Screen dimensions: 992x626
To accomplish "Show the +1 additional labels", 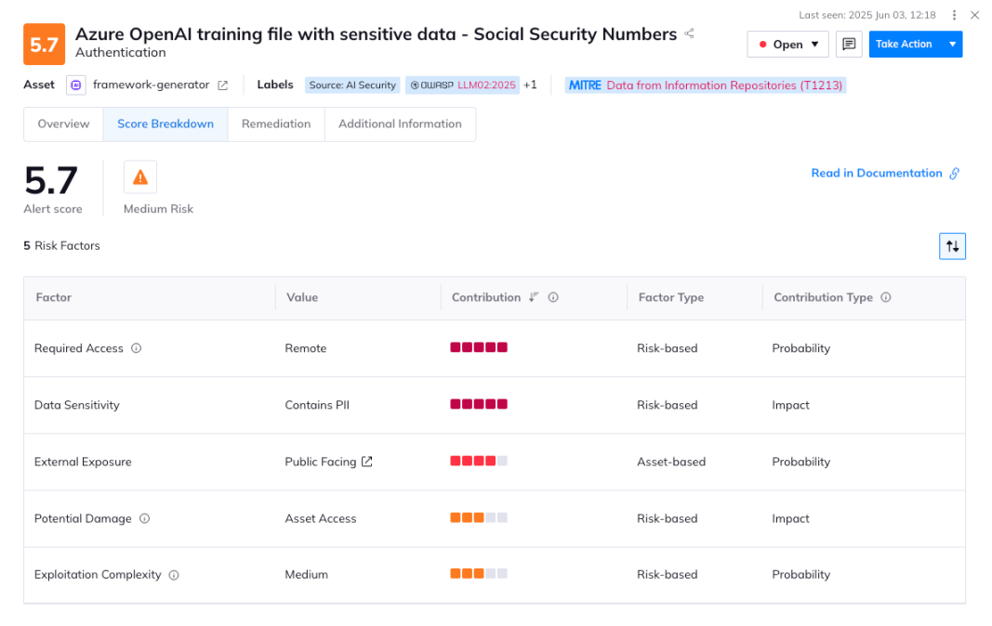I will (x=530, y=85).
